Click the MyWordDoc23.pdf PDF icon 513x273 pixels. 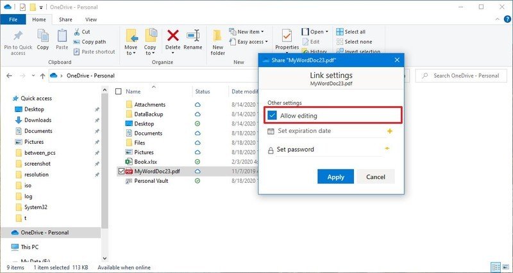129,171
